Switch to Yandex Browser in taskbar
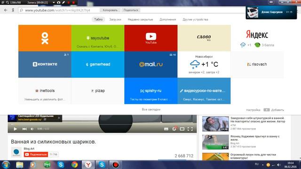The image size is (301, 169). [88, 165]
